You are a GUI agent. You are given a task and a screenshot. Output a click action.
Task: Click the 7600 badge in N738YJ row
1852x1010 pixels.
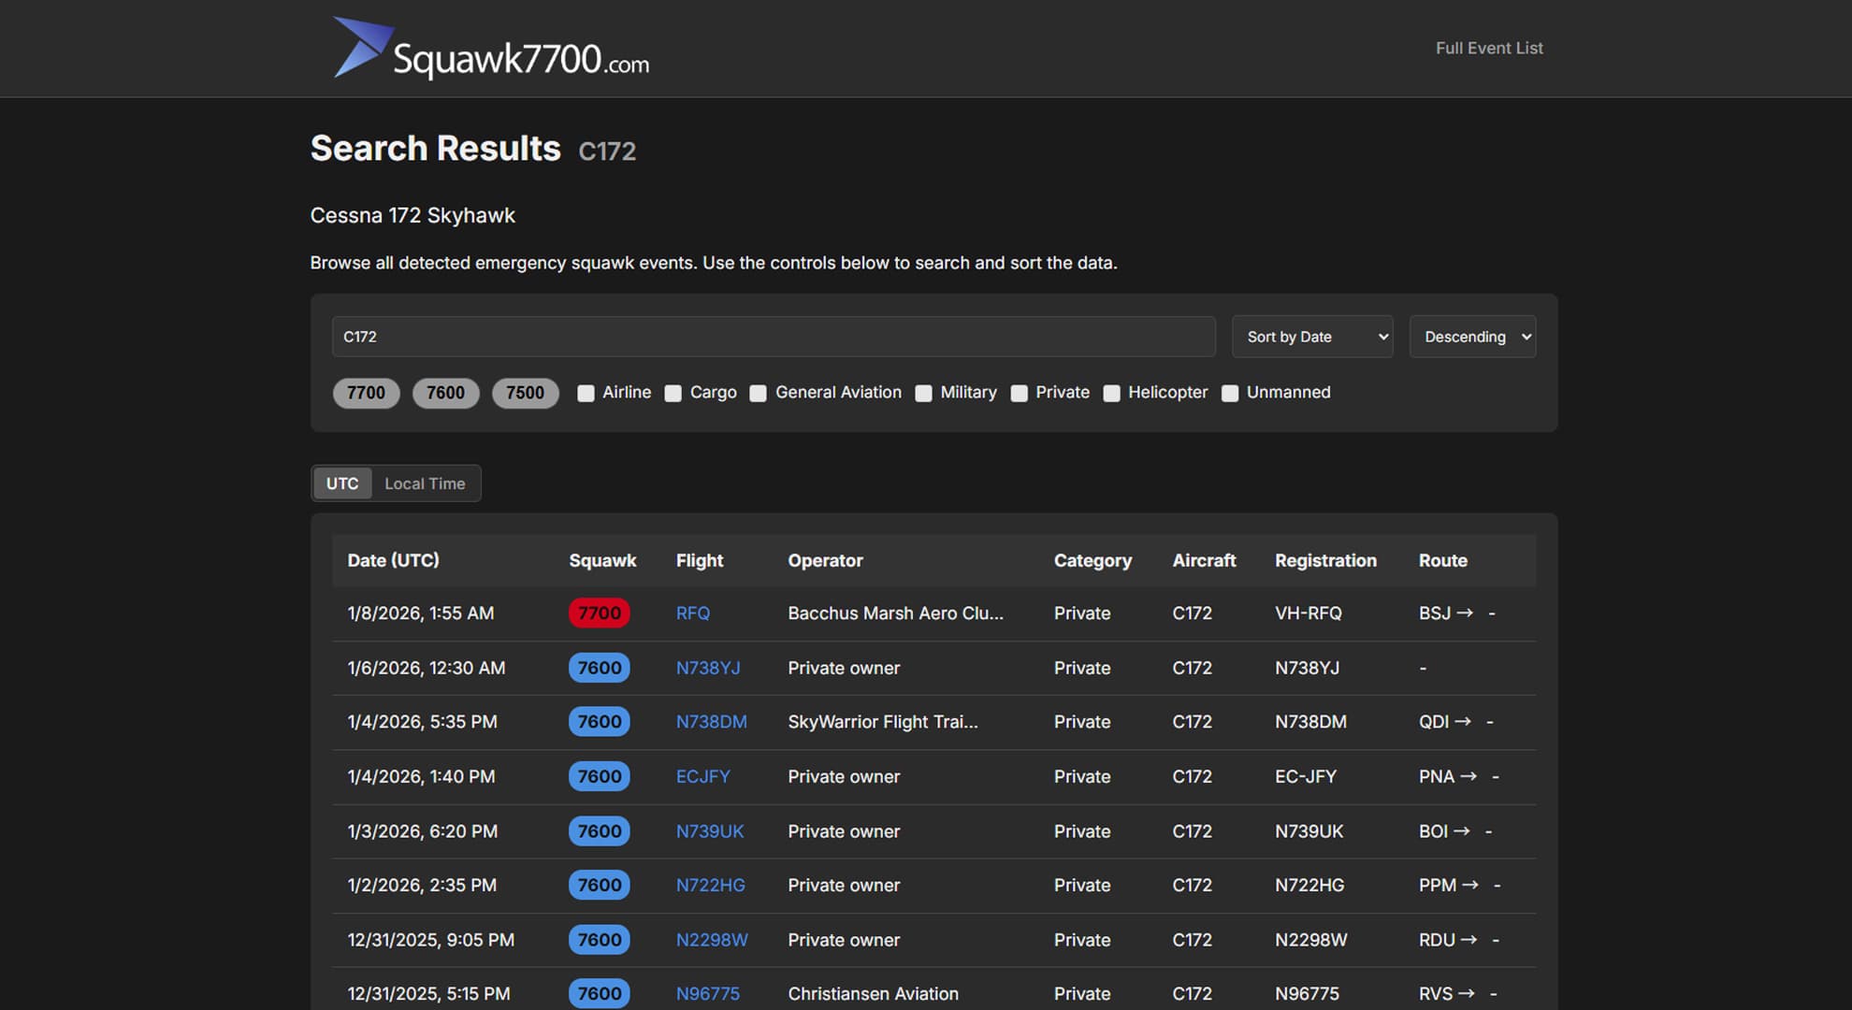(x=599, y=668)
